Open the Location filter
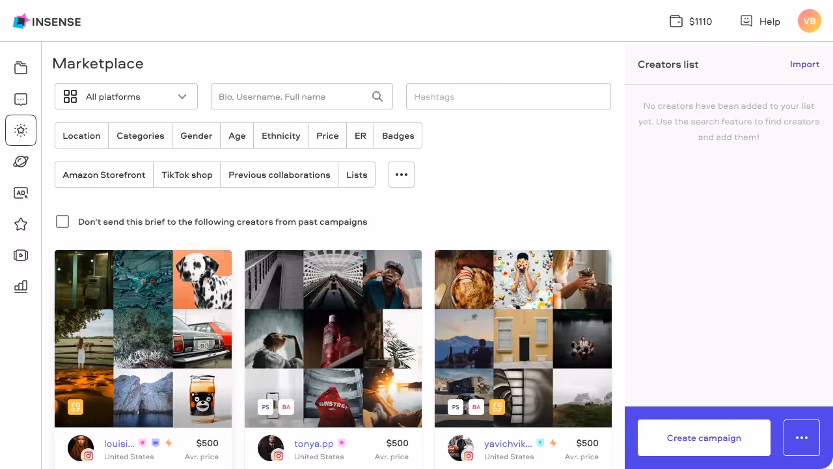The image size is (833, 469). pyautogui.click(x=81, y=135)
